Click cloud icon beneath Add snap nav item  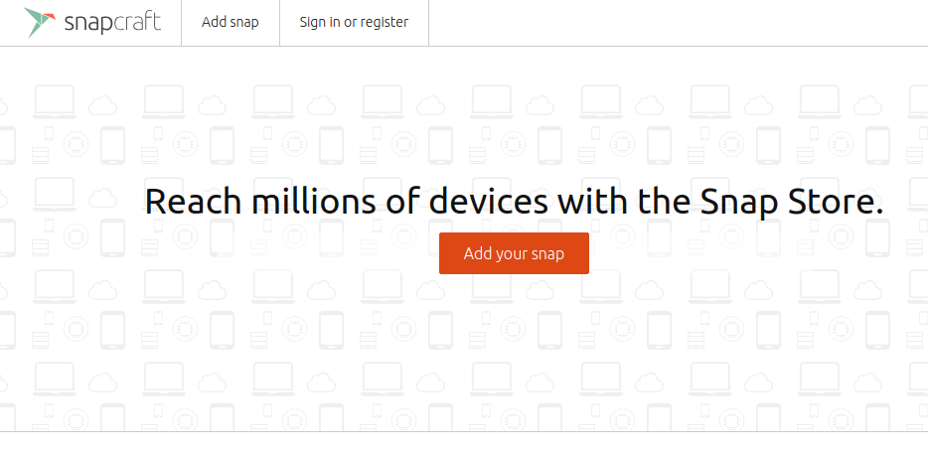pos(212,106)
